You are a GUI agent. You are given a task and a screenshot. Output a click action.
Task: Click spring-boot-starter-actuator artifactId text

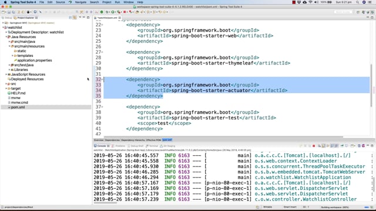[x=211, y=90]
